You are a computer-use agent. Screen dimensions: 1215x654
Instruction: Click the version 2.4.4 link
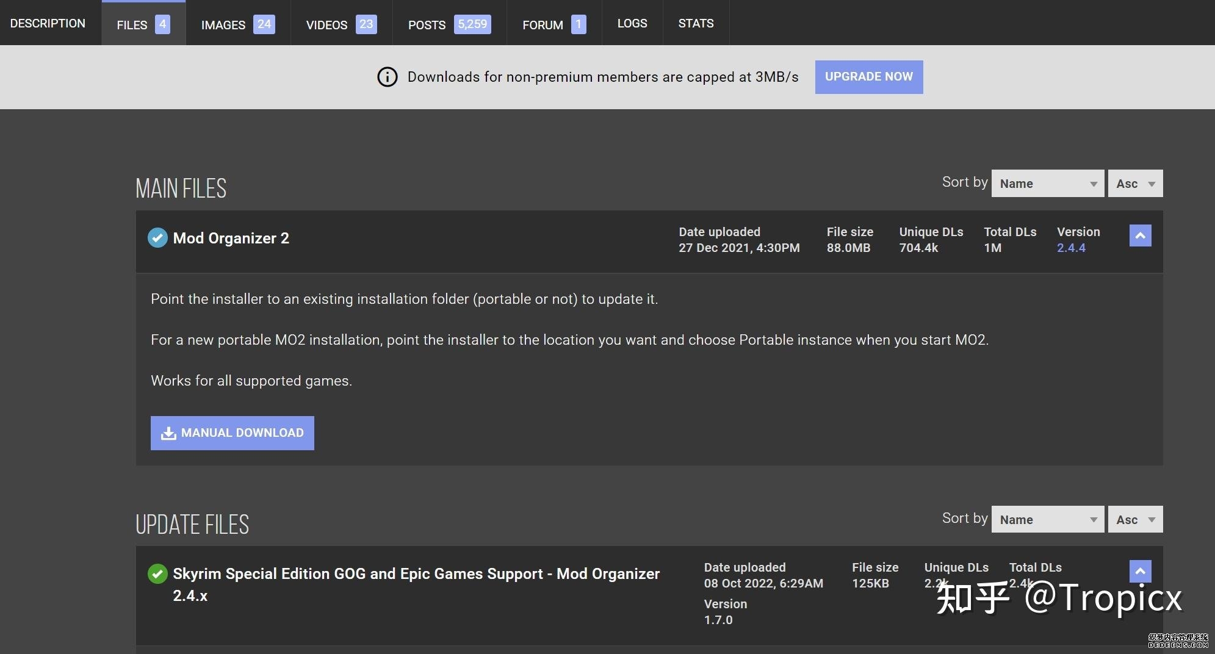tap(1071, 248)
